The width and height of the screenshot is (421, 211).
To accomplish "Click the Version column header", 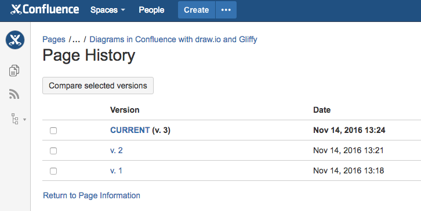I will coord(125,110).
